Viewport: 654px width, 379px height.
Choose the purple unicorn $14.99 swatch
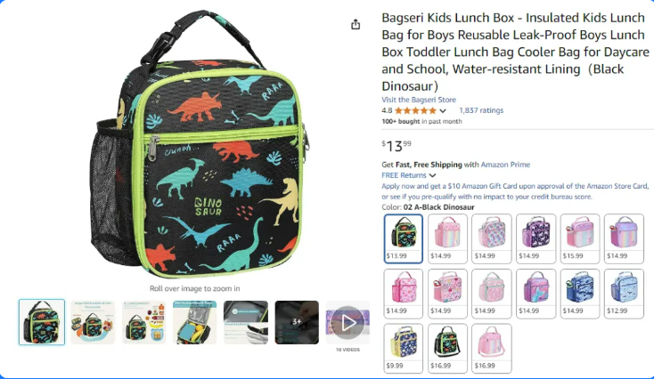click(x=536, y=238)
